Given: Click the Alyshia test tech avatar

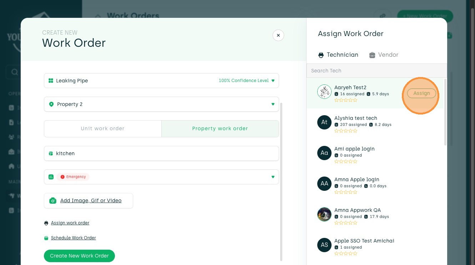Looking at the screenshot, I should click(324, 123).
